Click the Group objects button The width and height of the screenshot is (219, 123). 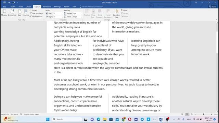(x=125, y=13)
